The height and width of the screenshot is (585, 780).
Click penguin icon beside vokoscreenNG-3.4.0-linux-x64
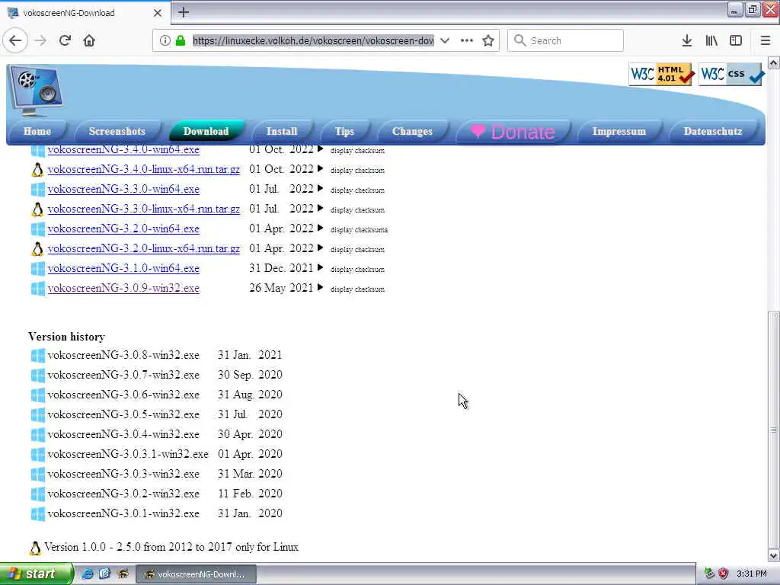point(38,170)
